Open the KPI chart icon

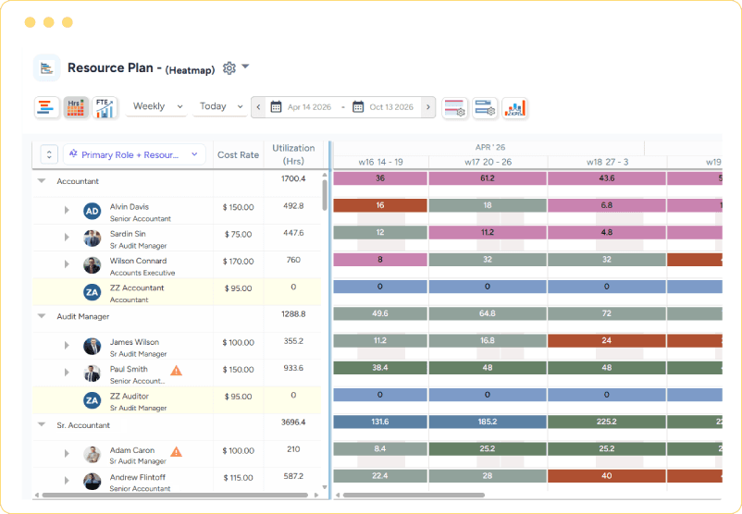514,108
